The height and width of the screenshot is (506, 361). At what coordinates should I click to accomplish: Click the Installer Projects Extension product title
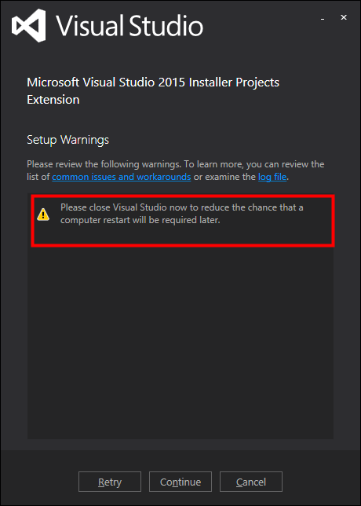click(153, 91)
